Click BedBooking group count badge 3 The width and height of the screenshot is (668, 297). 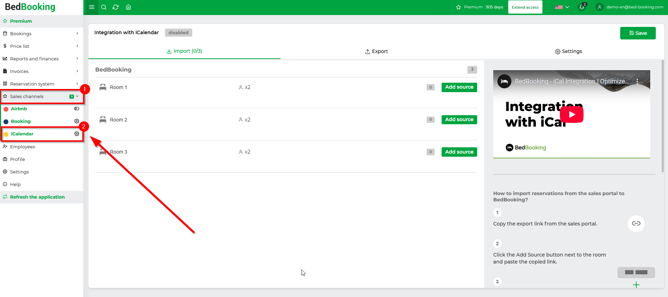coord(472,69)
